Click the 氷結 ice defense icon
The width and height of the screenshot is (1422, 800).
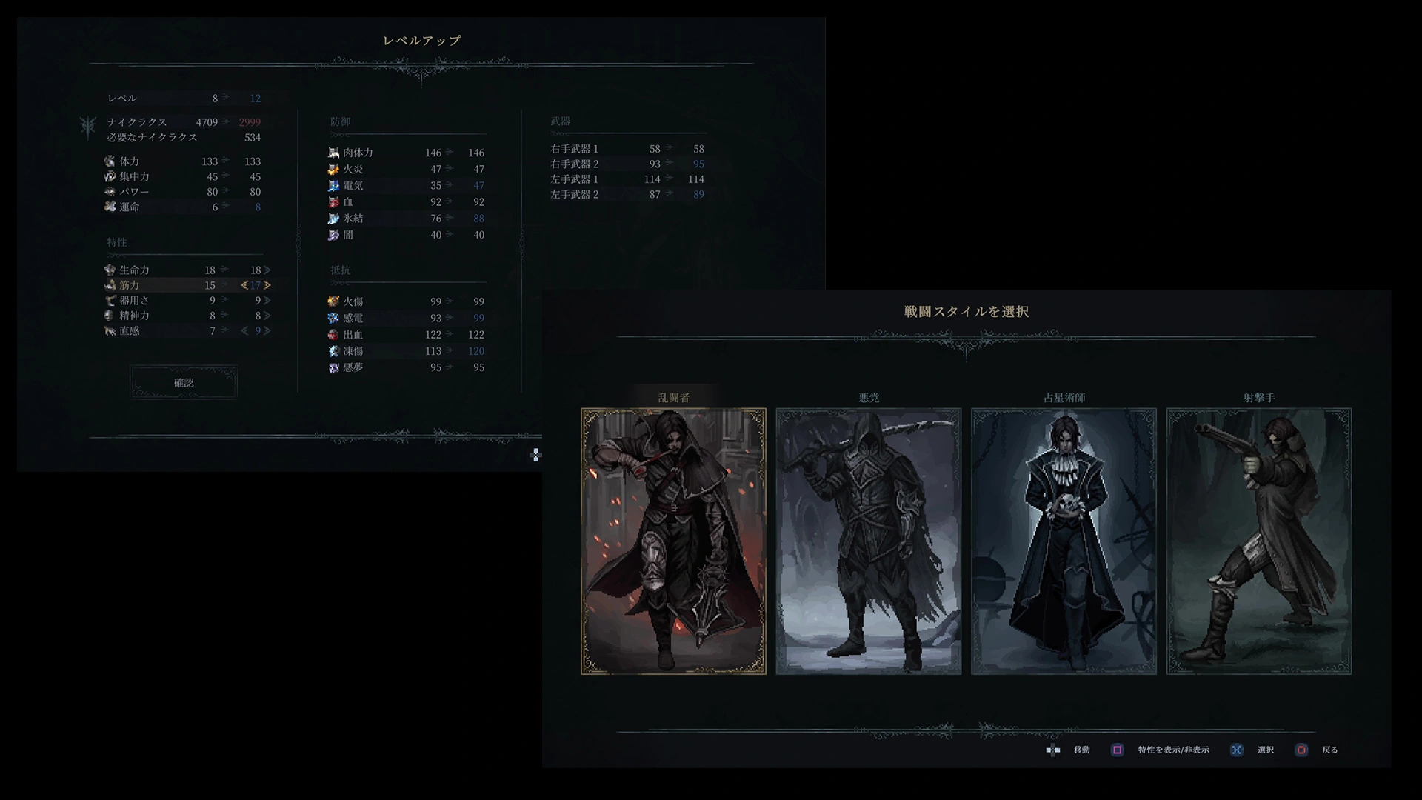pos(333,219)
